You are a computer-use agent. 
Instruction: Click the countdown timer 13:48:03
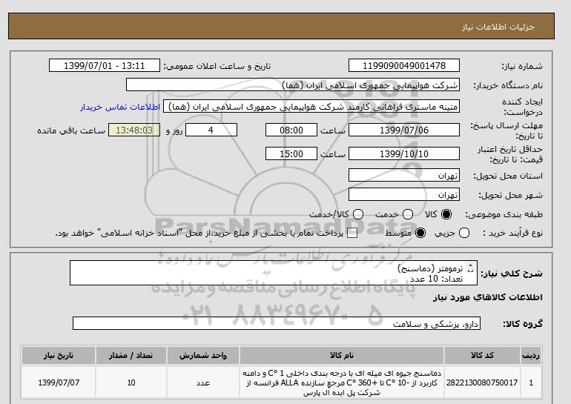(x=134, y=130)
